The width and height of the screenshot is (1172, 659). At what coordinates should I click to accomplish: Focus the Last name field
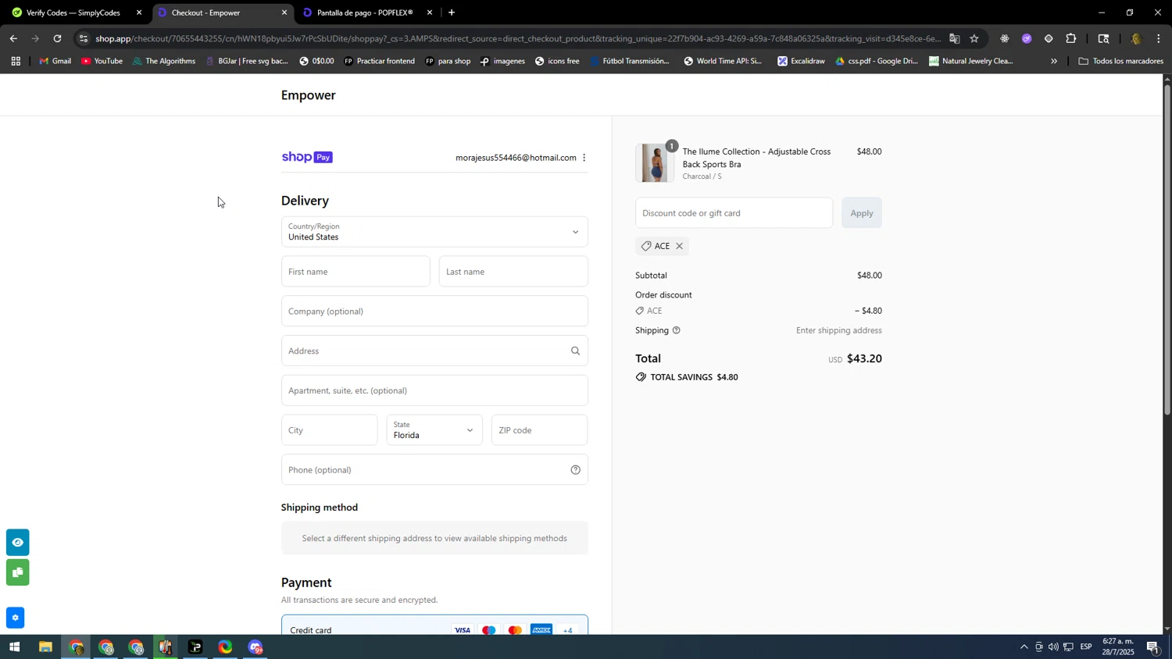[x=513, y=272]
